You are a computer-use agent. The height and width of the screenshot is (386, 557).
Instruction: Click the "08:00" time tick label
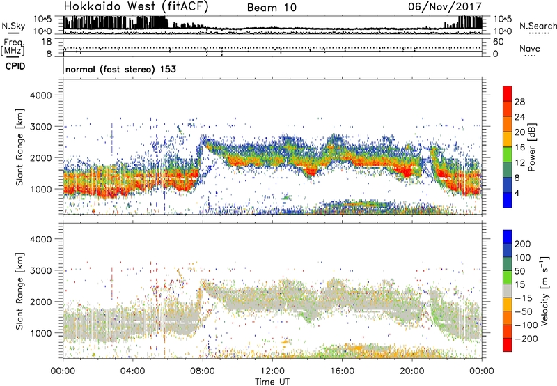tap(203, 371)
